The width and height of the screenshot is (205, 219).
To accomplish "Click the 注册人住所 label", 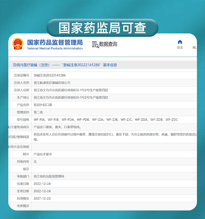I will pos(21,90).
